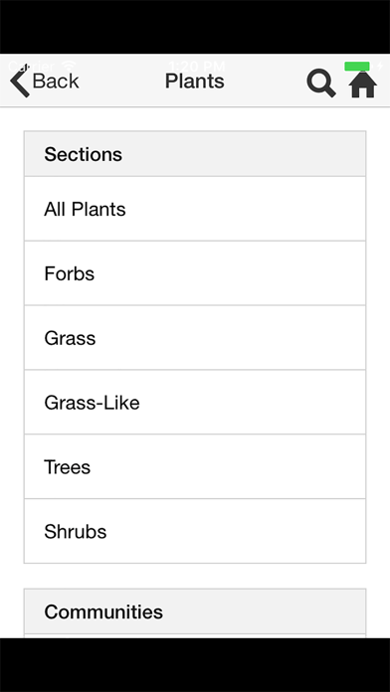Click the Plants page title
Screen dimensions: 390x692
point(195,82)
